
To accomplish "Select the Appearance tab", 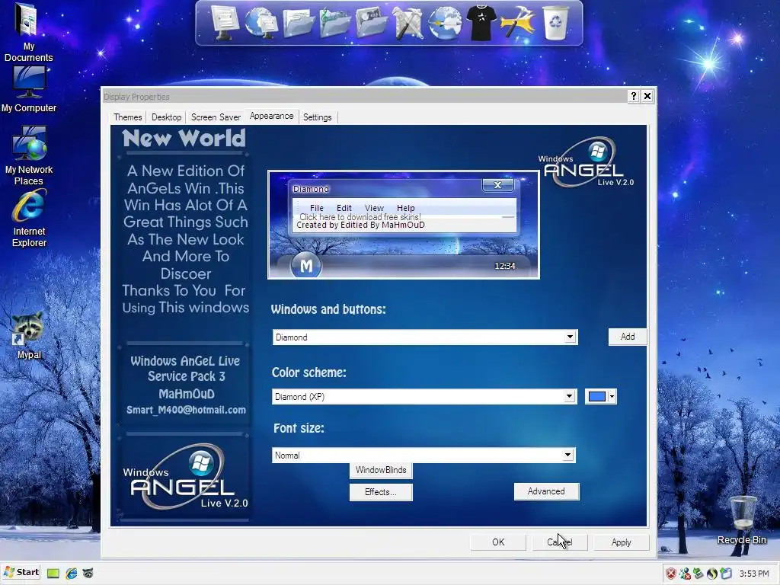I will (x=272, y=116).
